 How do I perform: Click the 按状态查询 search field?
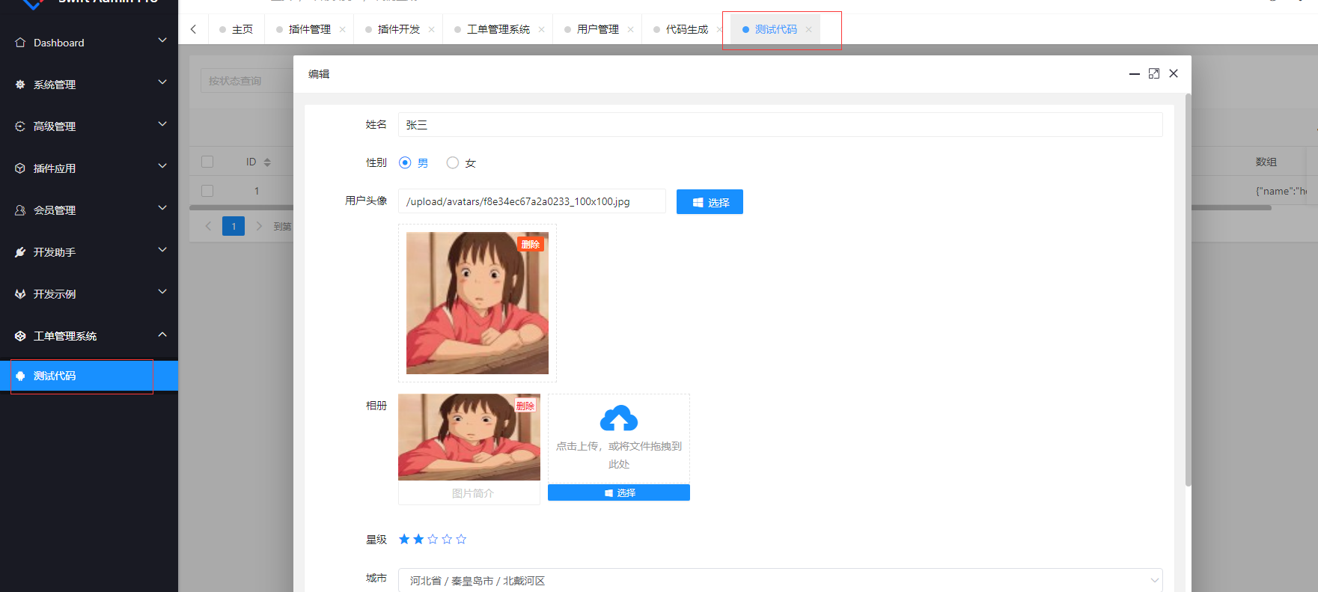(x=246, y=81)
